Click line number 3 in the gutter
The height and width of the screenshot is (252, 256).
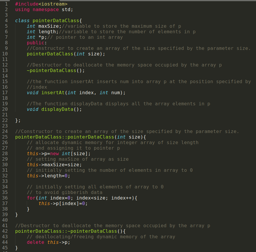tap(6, 15)
